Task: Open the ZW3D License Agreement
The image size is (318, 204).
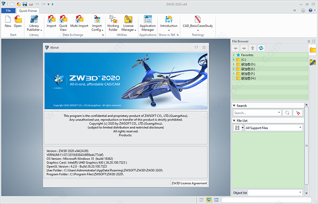Action: [189, 183]
